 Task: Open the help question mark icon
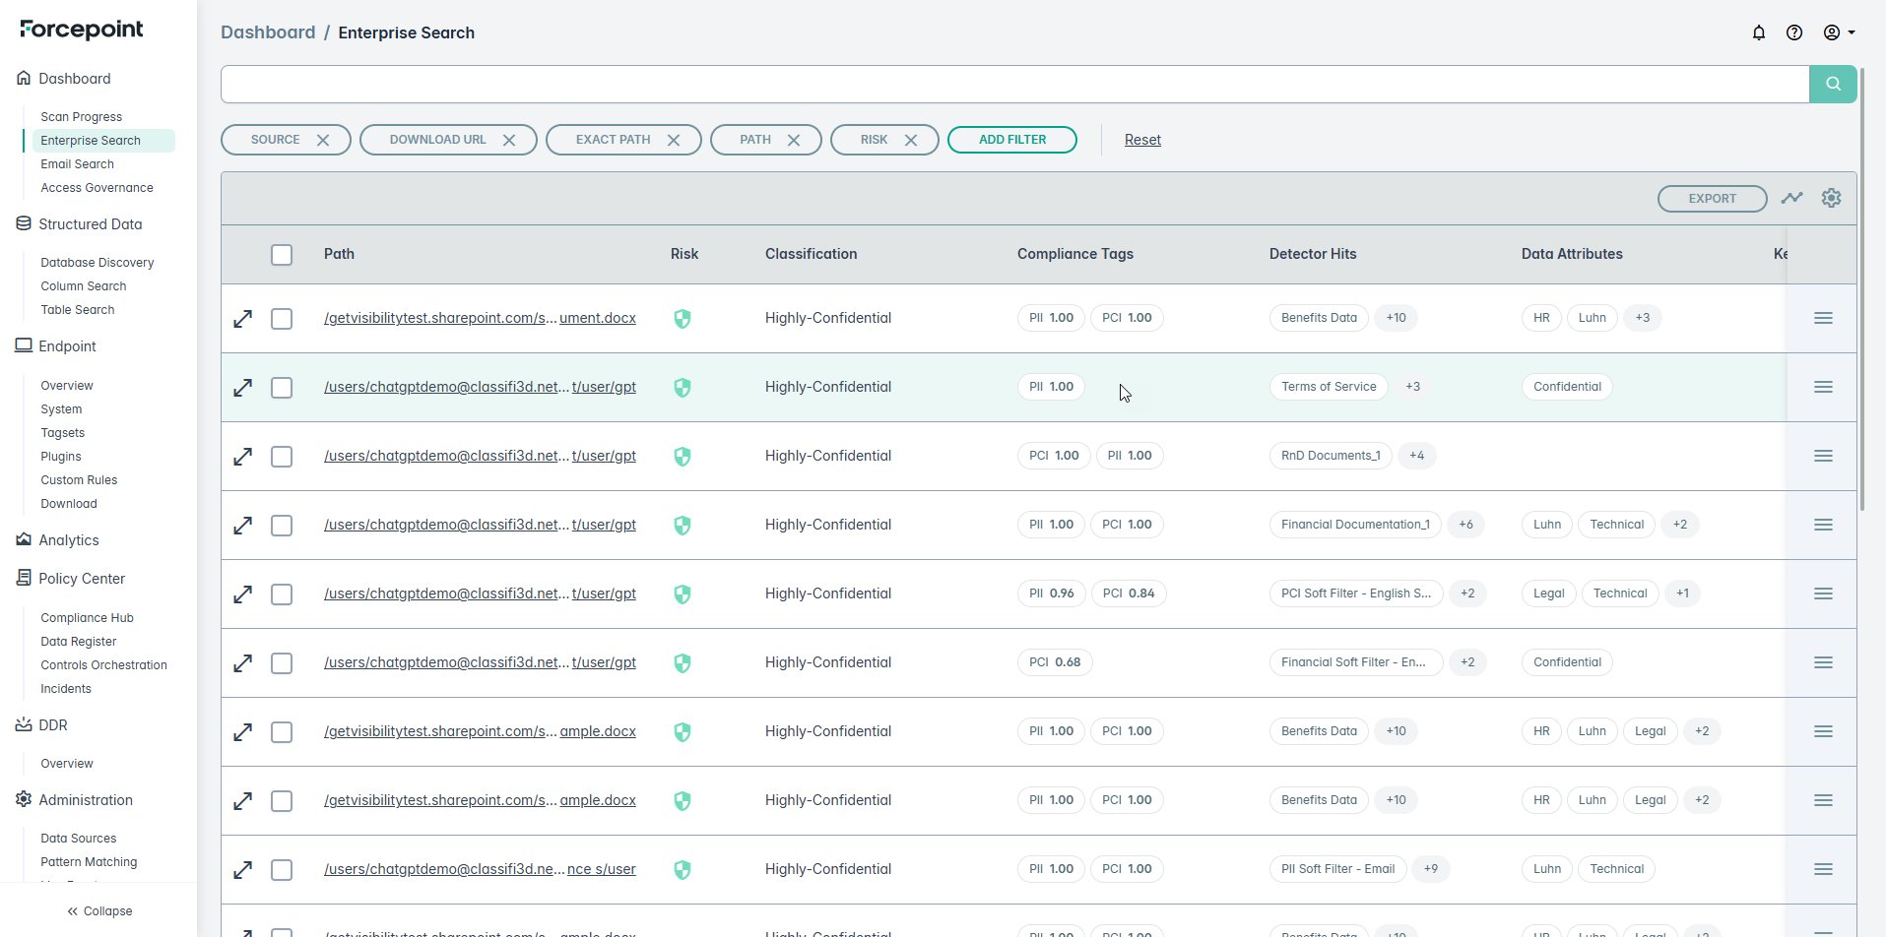point(1793,32)
